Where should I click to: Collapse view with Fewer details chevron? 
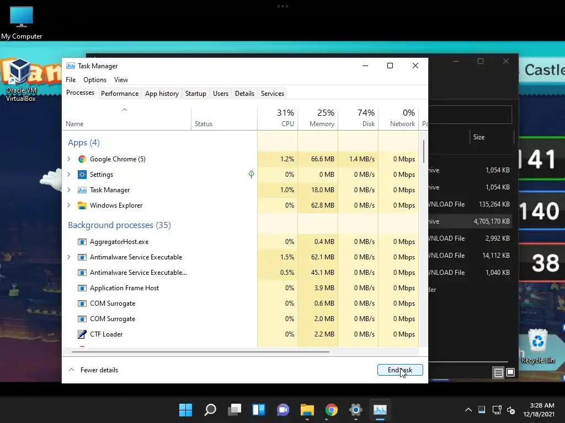click(x=71, y=370)
